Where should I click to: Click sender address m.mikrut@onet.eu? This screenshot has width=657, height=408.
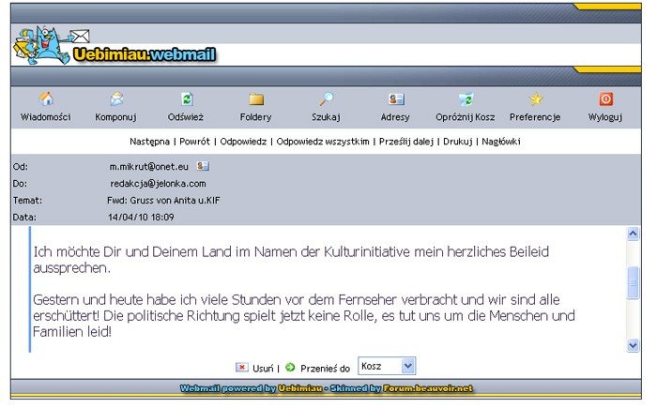click(148, 166)
